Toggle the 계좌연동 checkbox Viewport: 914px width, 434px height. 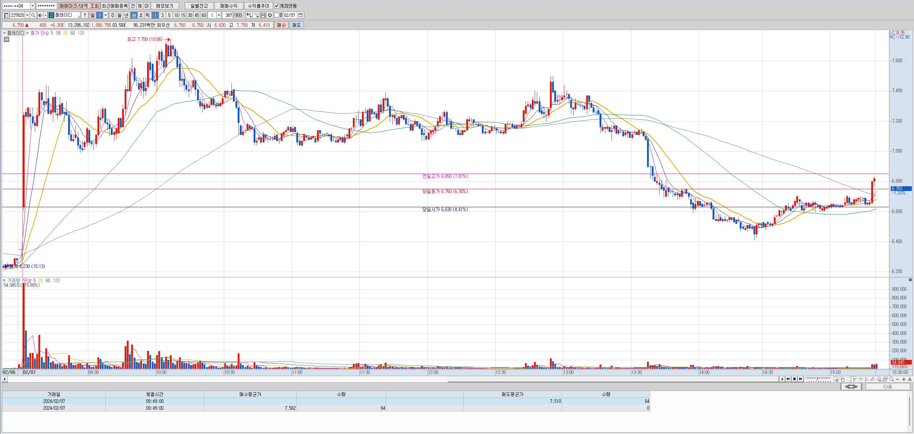[x=277, y=6]
